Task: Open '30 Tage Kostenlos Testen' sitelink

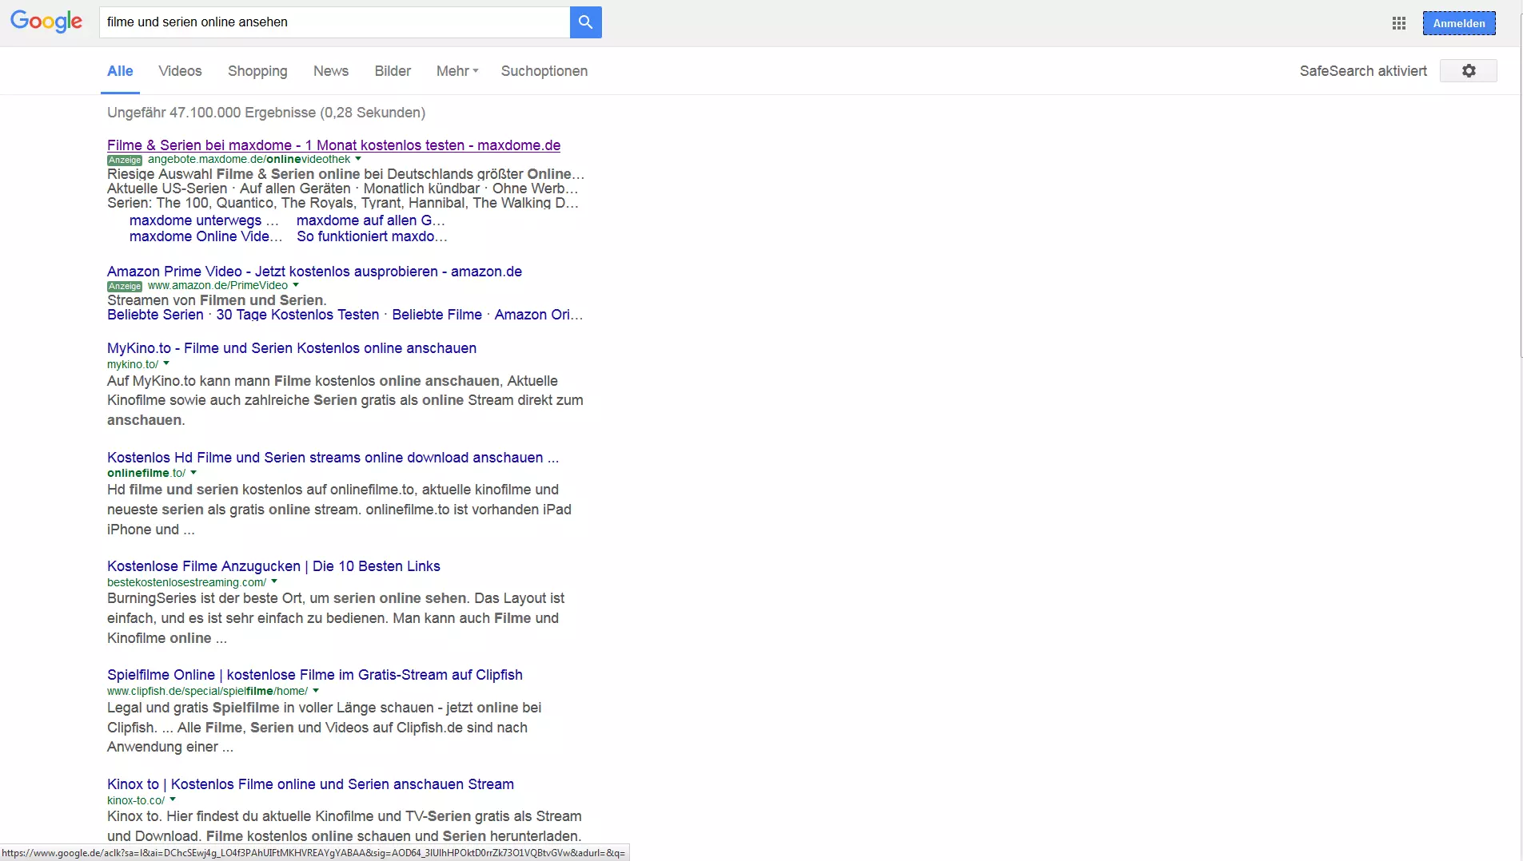Action: [297, 315]
